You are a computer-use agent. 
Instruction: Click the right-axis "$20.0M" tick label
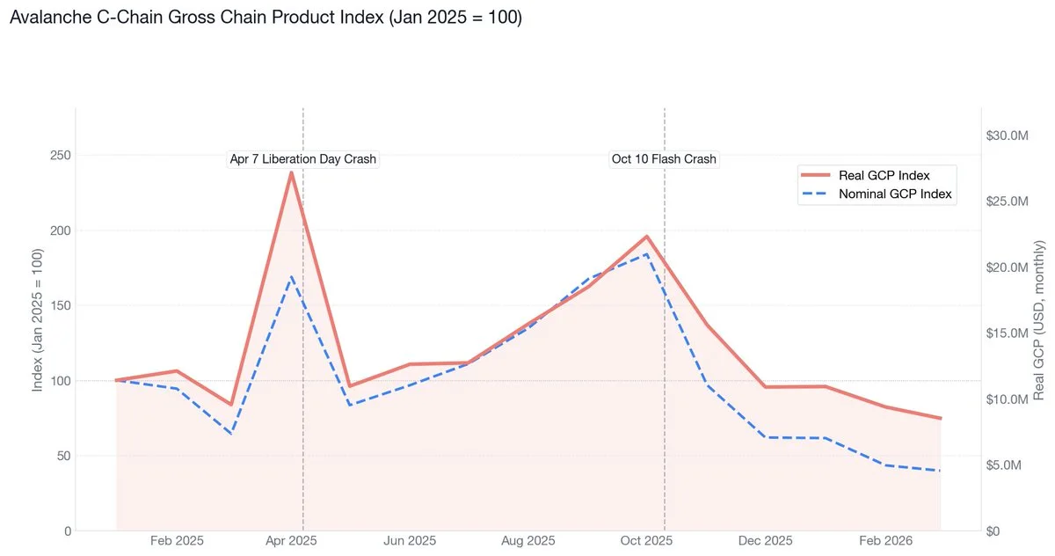pyautogui.click(x=1007, y=267)
